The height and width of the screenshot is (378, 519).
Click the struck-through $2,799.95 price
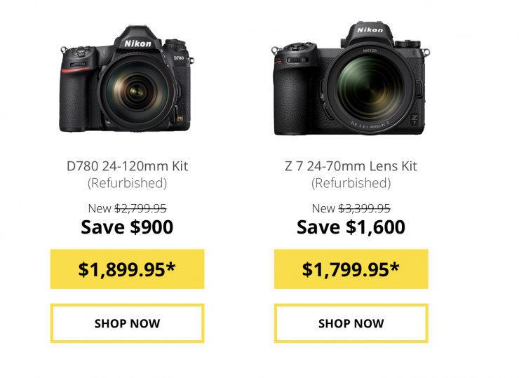point(140,208)
